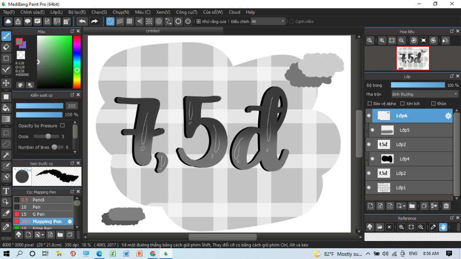Check Khóa lock layer option

coord(434,103)
